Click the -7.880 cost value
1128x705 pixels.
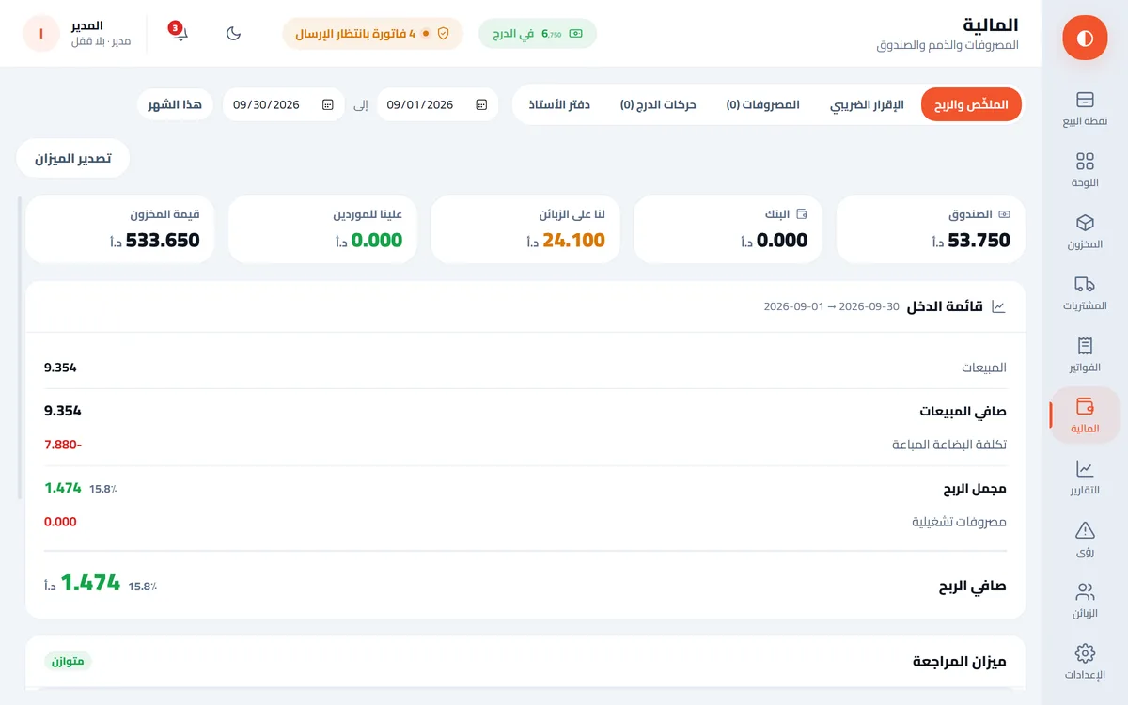(63, 444)
